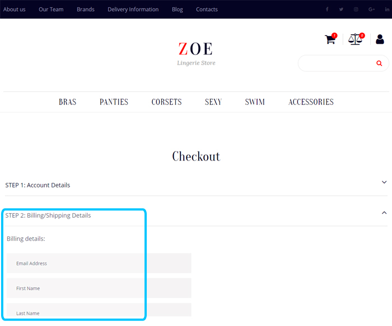Screen dimensions: 392x326
Task: Browse the ACCESSORIES category
Action: (311, 102)
